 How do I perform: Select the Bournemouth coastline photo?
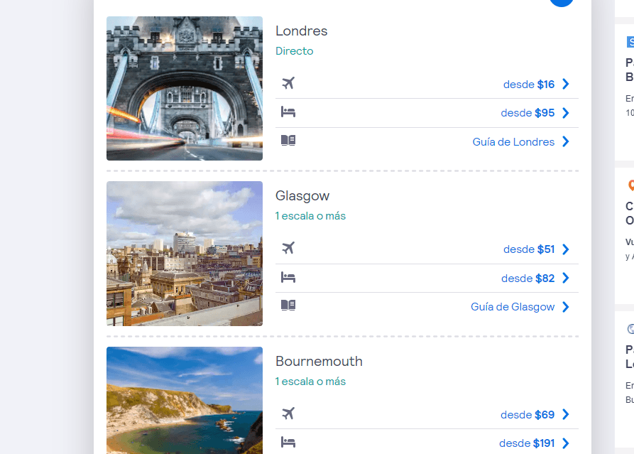point(184,401)
